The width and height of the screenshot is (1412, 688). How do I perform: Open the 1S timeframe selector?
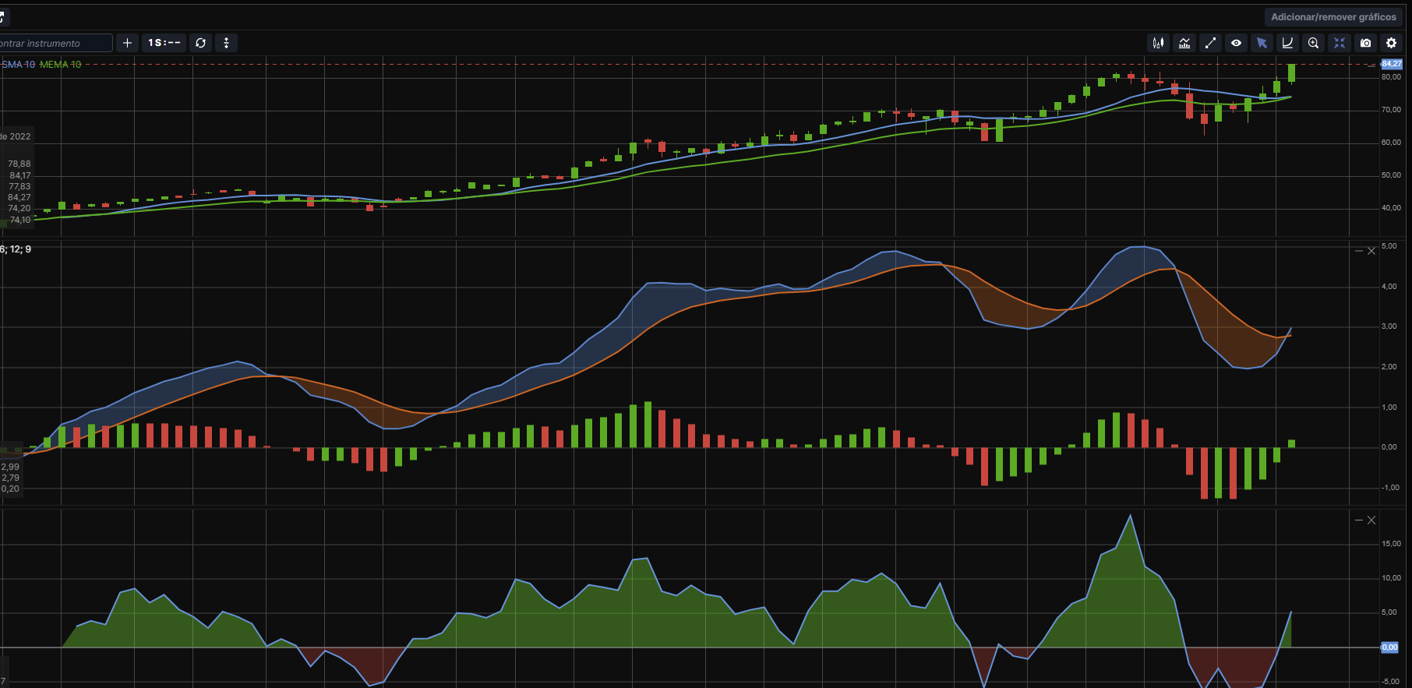[x=164, y=43]
